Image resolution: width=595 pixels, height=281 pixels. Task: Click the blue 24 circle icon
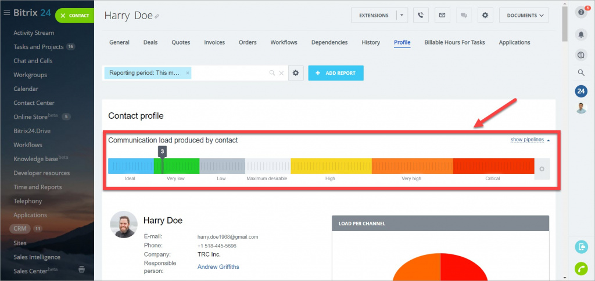tap(581, 91)
